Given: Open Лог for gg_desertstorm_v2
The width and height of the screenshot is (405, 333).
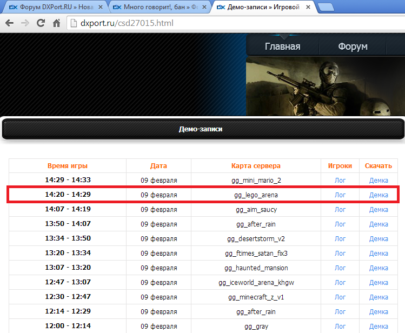Looking at the screenshot, I should point(340,238).
